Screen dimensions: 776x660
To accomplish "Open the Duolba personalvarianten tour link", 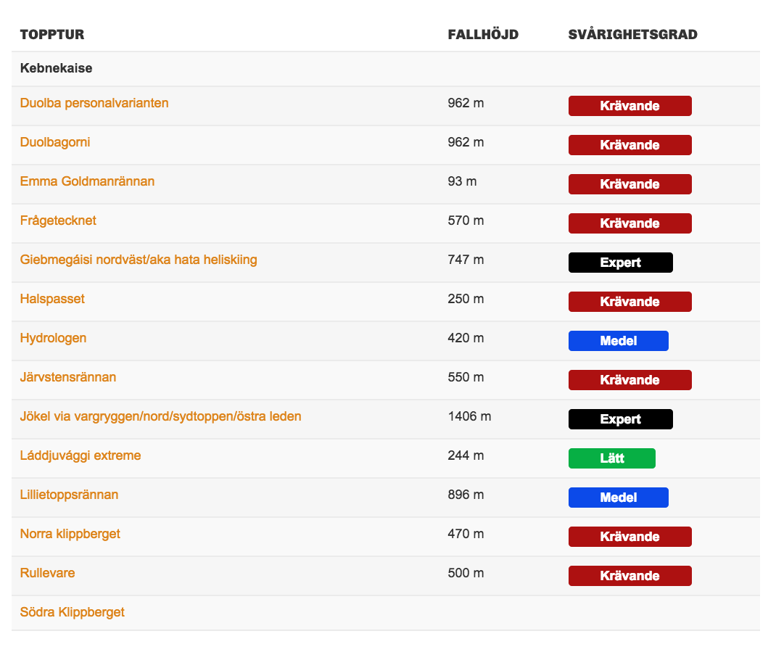I will [x=94, y=103].
